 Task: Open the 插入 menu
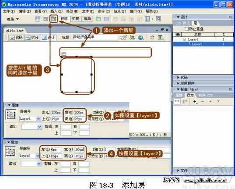pos(56,11)
